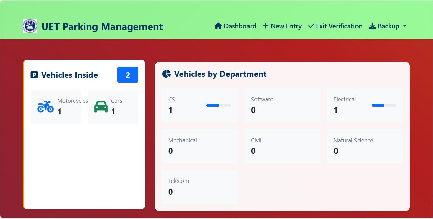The image size is (433, 219).
Task: Open the Dashboard nav link
Action: point(240,26)
